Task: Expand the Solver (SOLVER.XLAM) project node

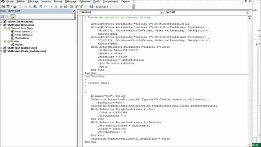Action: [x=1, y=22]
